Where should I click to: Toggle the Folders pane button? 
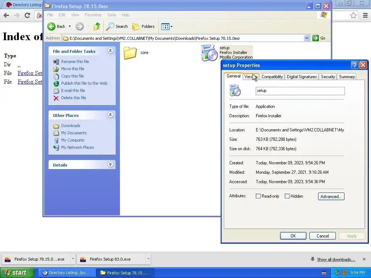[x=143, y=26]
